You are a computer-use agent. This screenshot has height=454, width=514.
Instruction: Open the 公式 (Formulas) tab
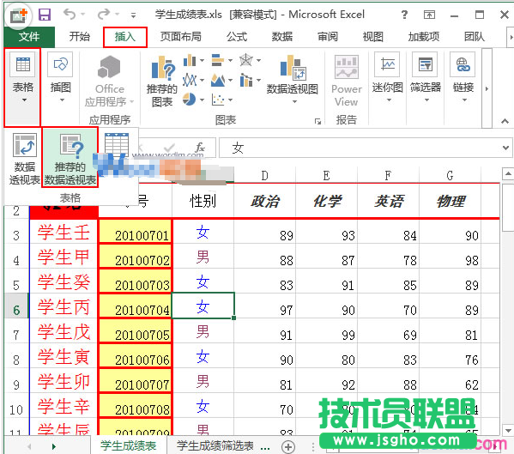pos(237,36)
